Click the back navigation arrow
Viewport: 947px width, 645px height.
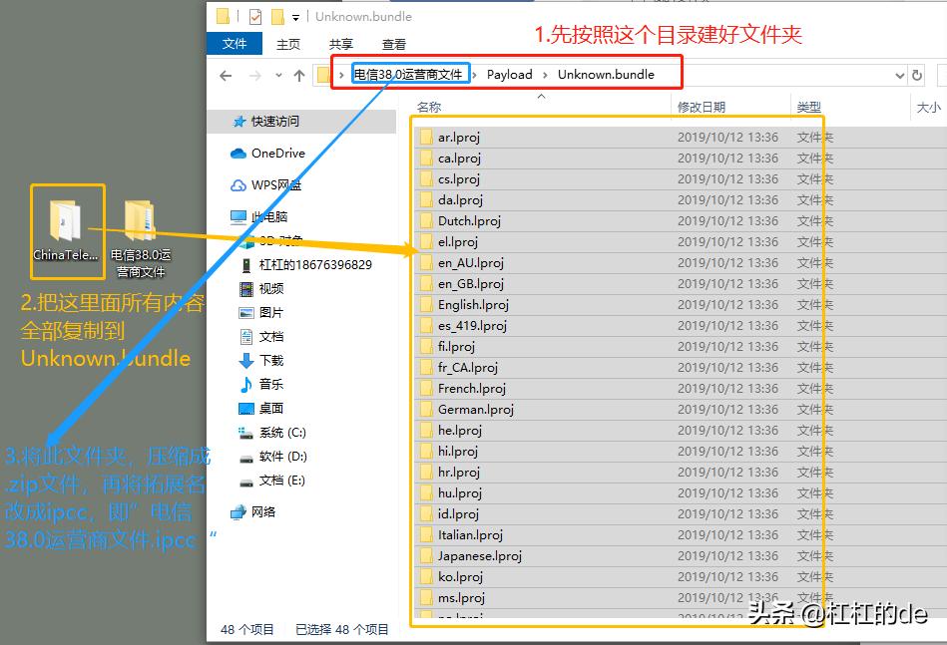pos(227,75)
